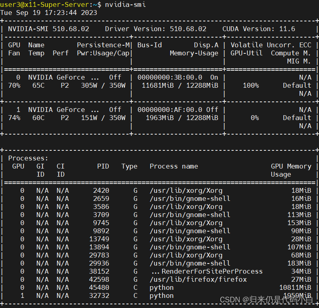This screenshot has height=308, width=319.
Task: Click the "151W / 350W" power value
Action: (x=103, y=118)
